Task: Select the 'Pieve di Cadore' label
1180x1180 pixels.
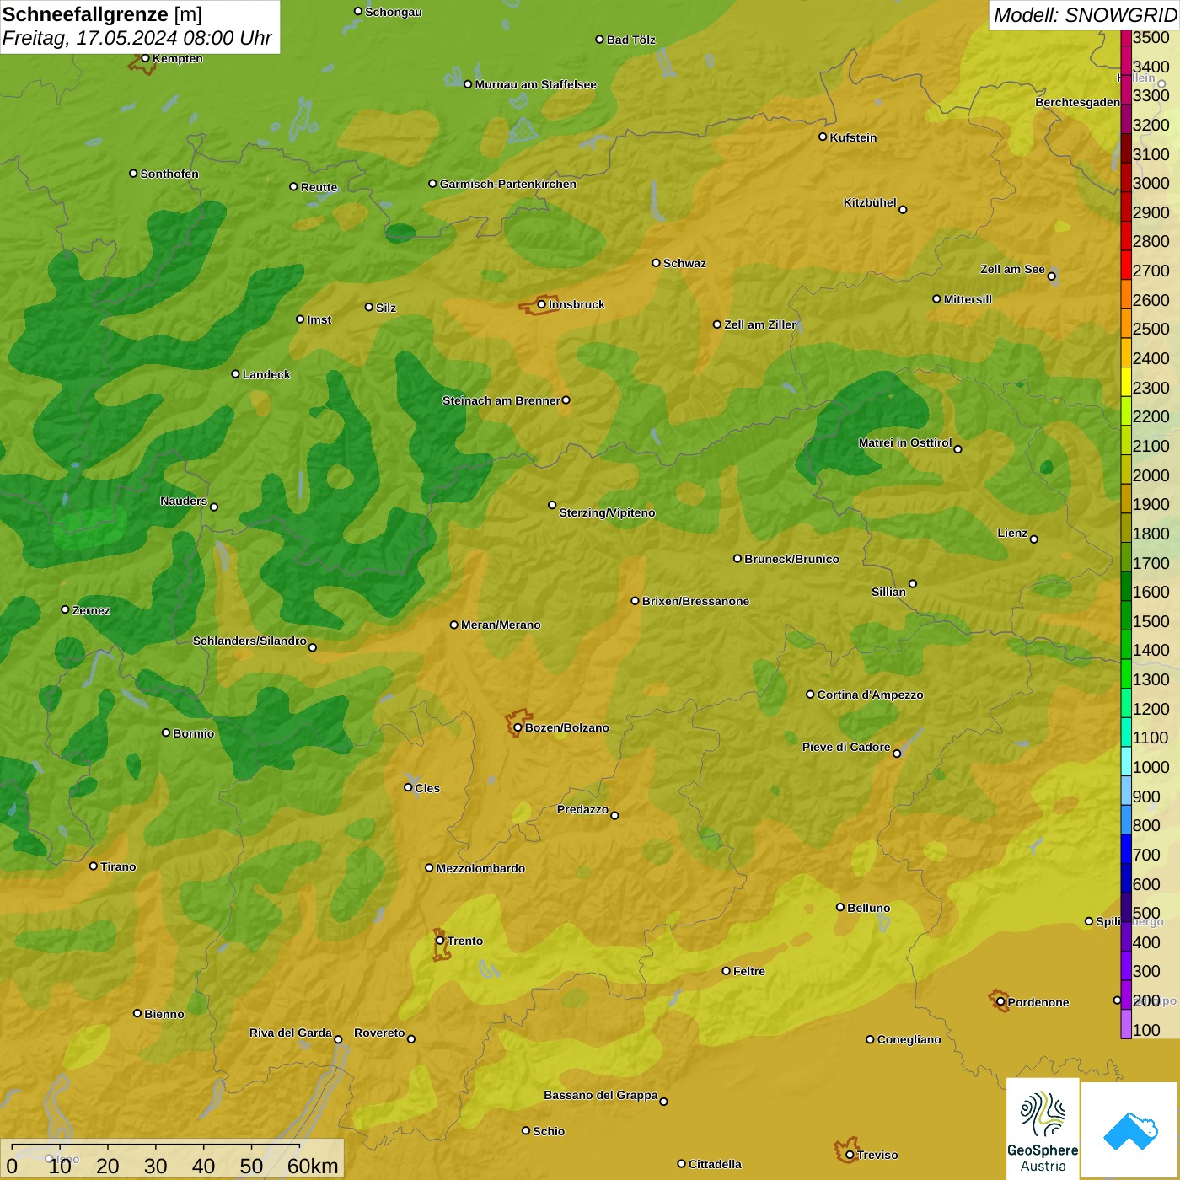Action: tap(846, 747)
